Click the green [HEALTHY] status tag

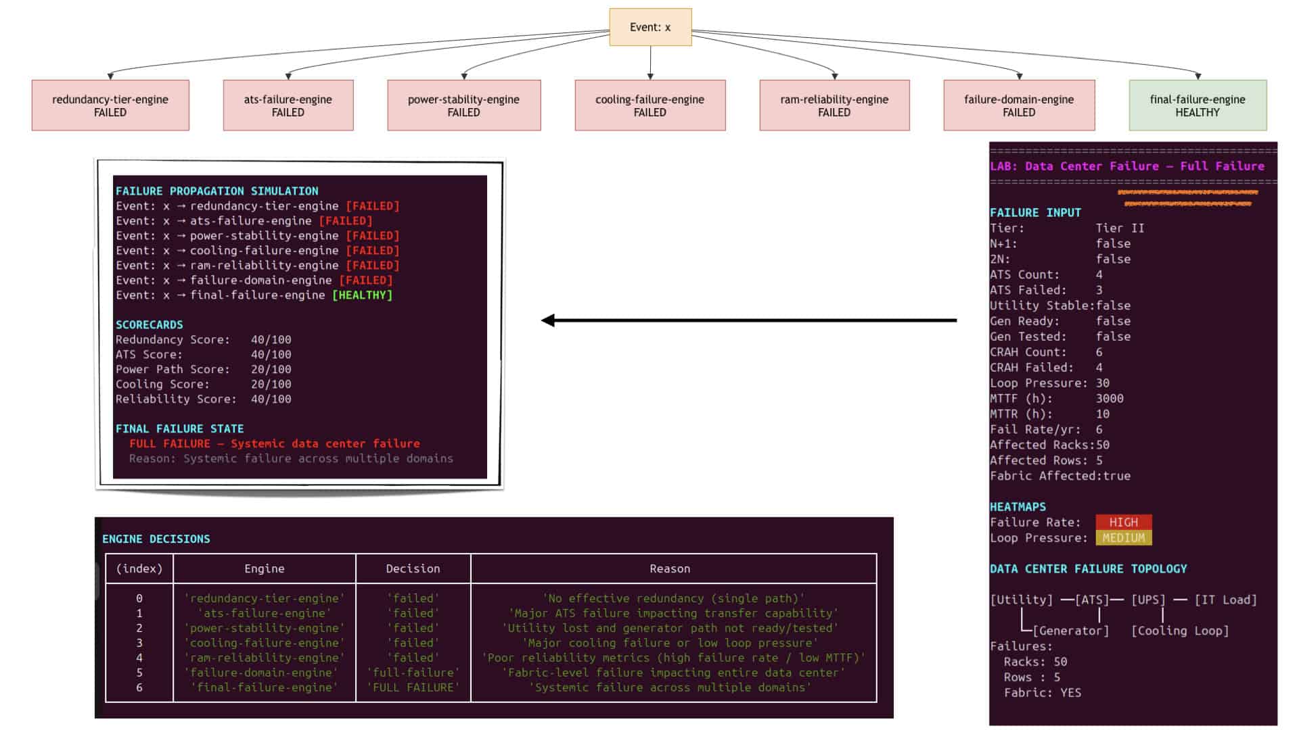coord(363,295)
